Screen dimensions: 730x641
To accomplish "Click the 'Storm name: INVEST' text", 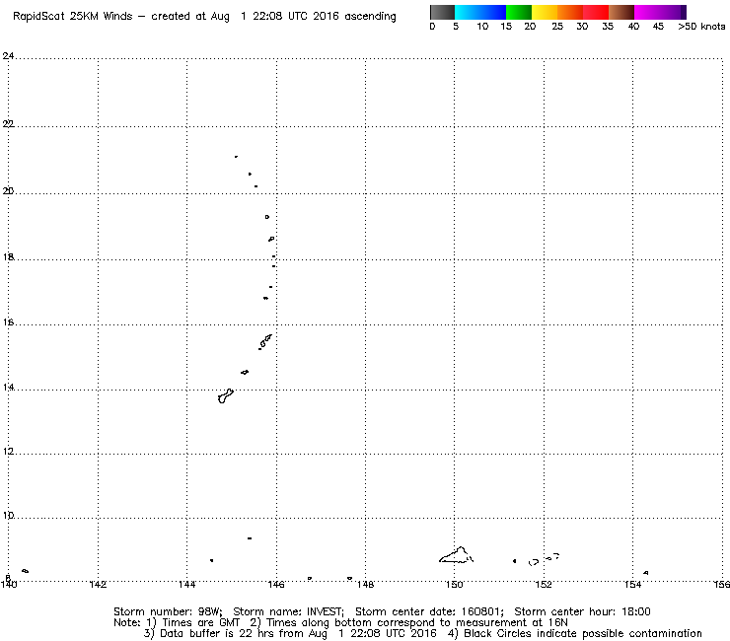I will coord(288,611).
